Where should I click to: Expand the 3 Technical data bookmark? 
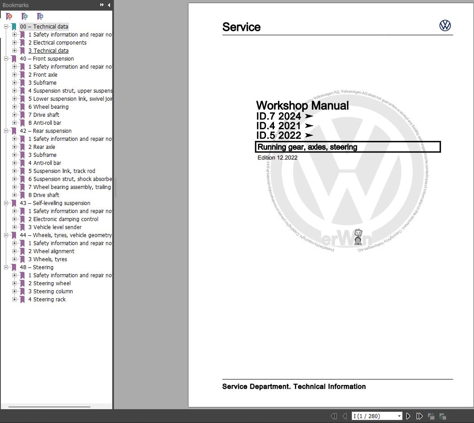coord(14,51)
